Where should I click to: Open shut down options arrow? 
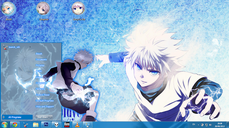[51, 117]
